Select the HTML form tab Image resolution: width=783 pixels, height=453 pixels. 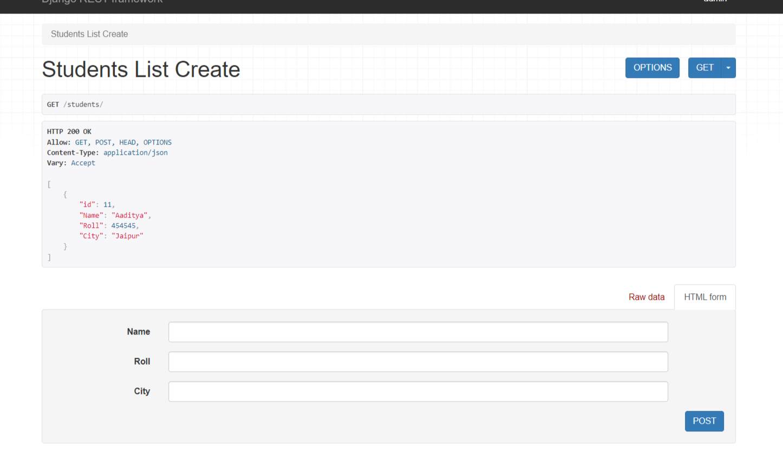click(705, 297)
